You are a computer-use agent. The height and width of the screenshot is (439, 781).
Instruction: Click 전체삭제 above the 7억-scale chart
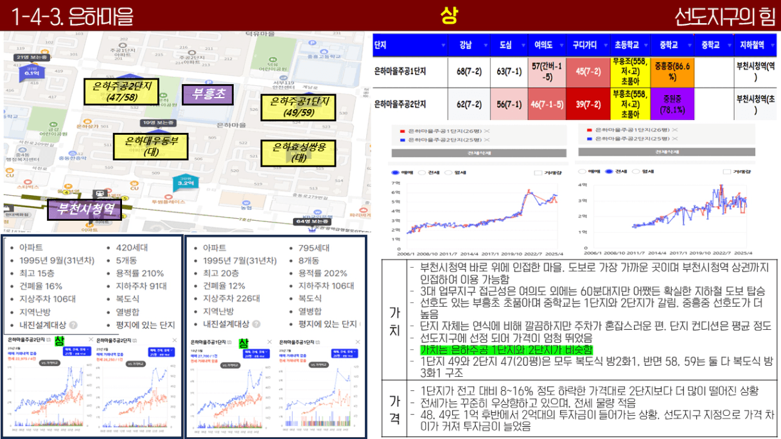coord(478,152)
